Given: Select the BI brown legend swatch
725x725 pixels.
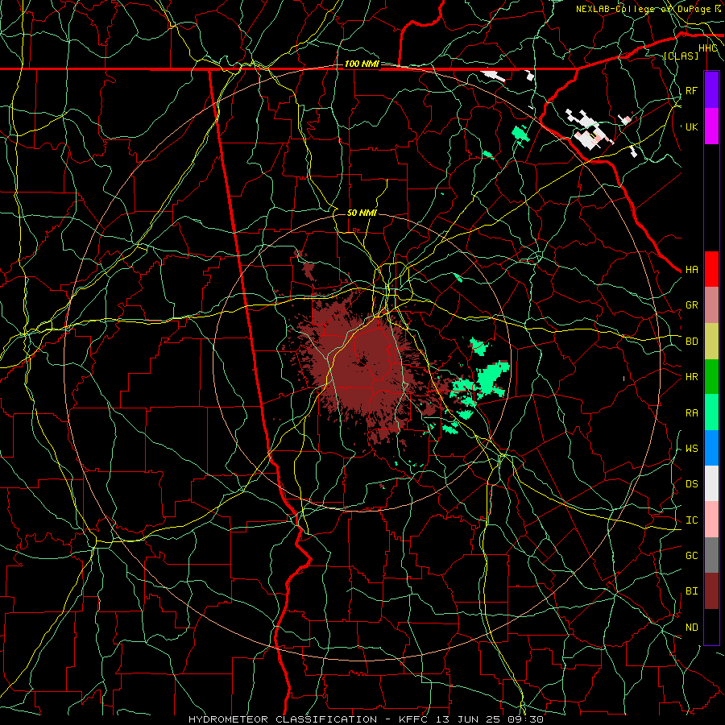Looking at the screenshot, I should [711, 591].
